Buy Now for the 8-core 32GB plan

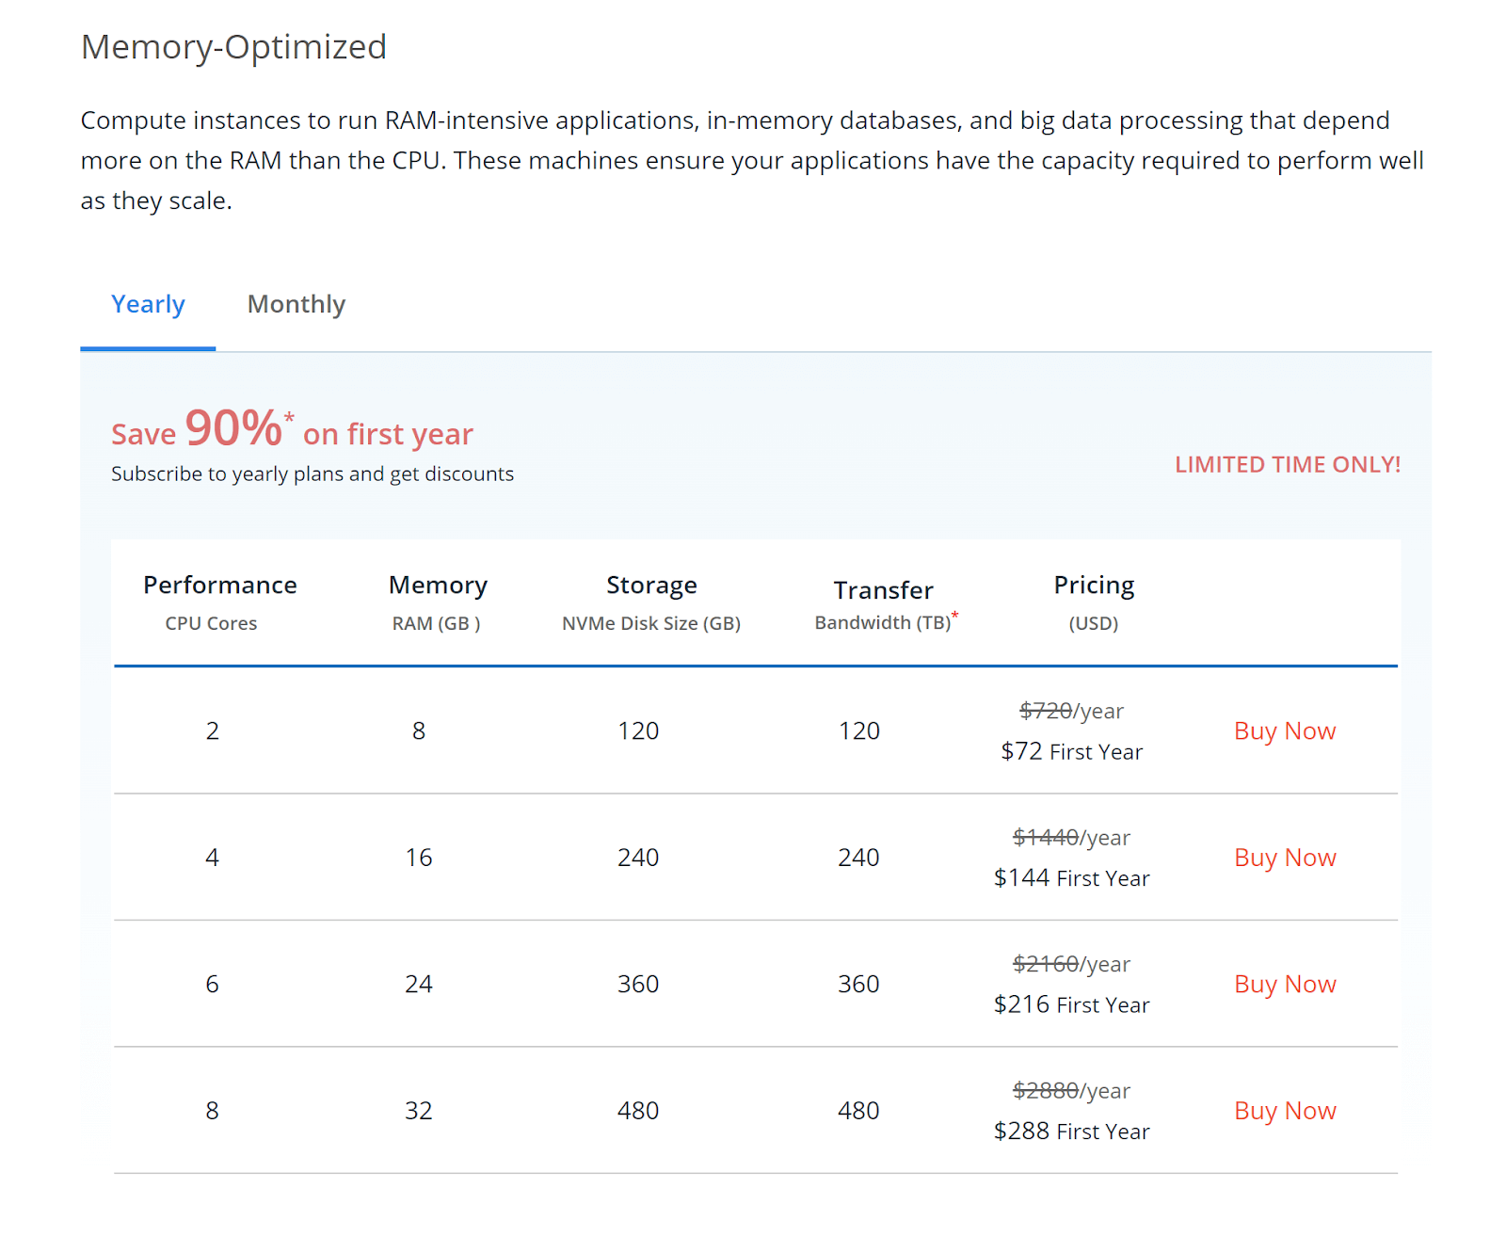click(1285, 1111)
